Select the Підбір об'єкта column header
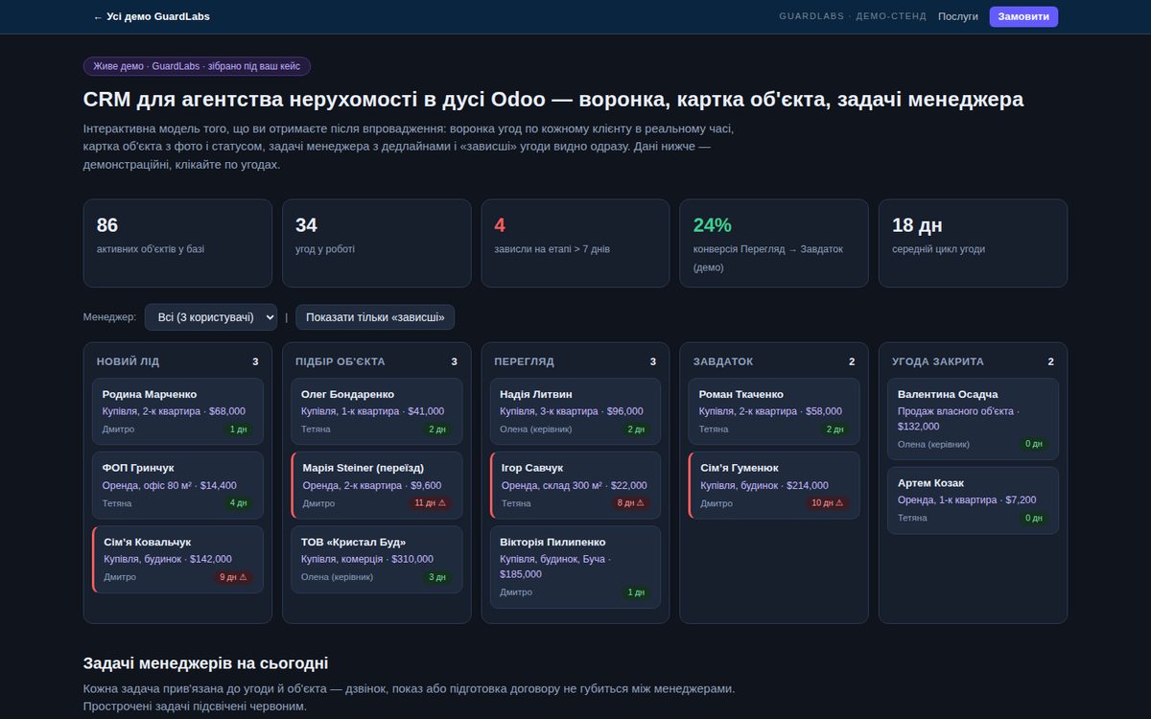1151x719 pixels. pyautogui.click(x=341, y=361)
